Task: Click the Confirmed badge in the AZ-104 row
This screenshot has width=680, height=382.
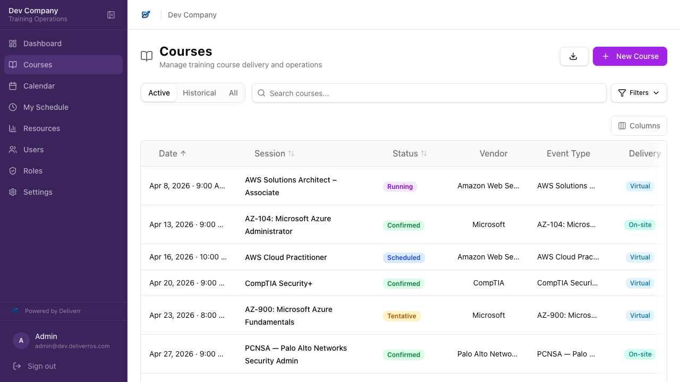Action: click(404, 225)
